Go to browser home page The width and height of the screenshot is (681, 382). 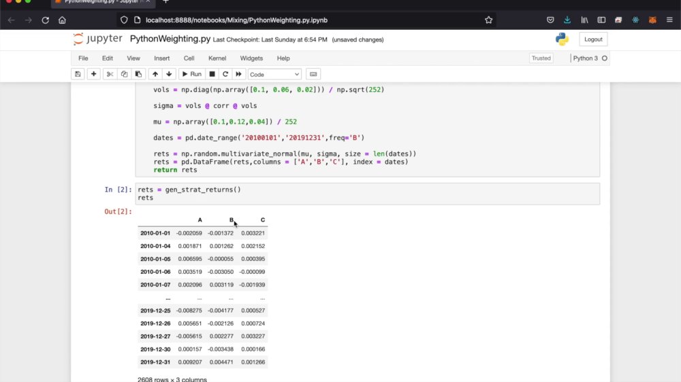tap(62, 20)
